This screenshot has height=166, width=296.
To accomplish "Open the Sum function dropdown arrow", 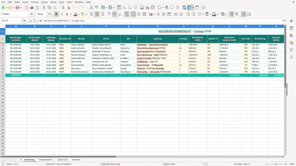I will [37, 21].
